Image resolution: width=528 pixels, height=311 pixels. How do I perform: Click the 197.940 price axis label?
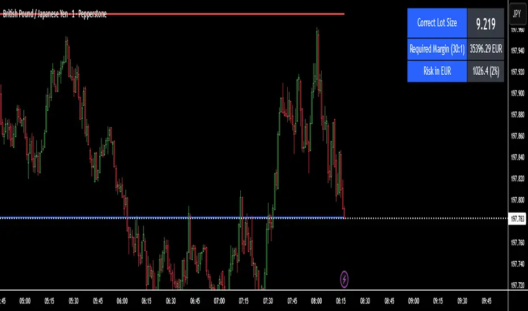click(518, 50)
